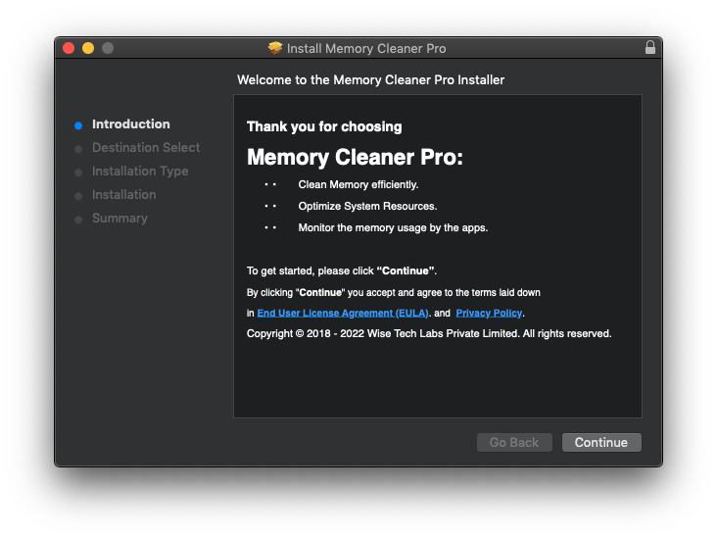The image size is (717, 539).
Task: Open the End User License Agreement link
Action: [343, 313]
